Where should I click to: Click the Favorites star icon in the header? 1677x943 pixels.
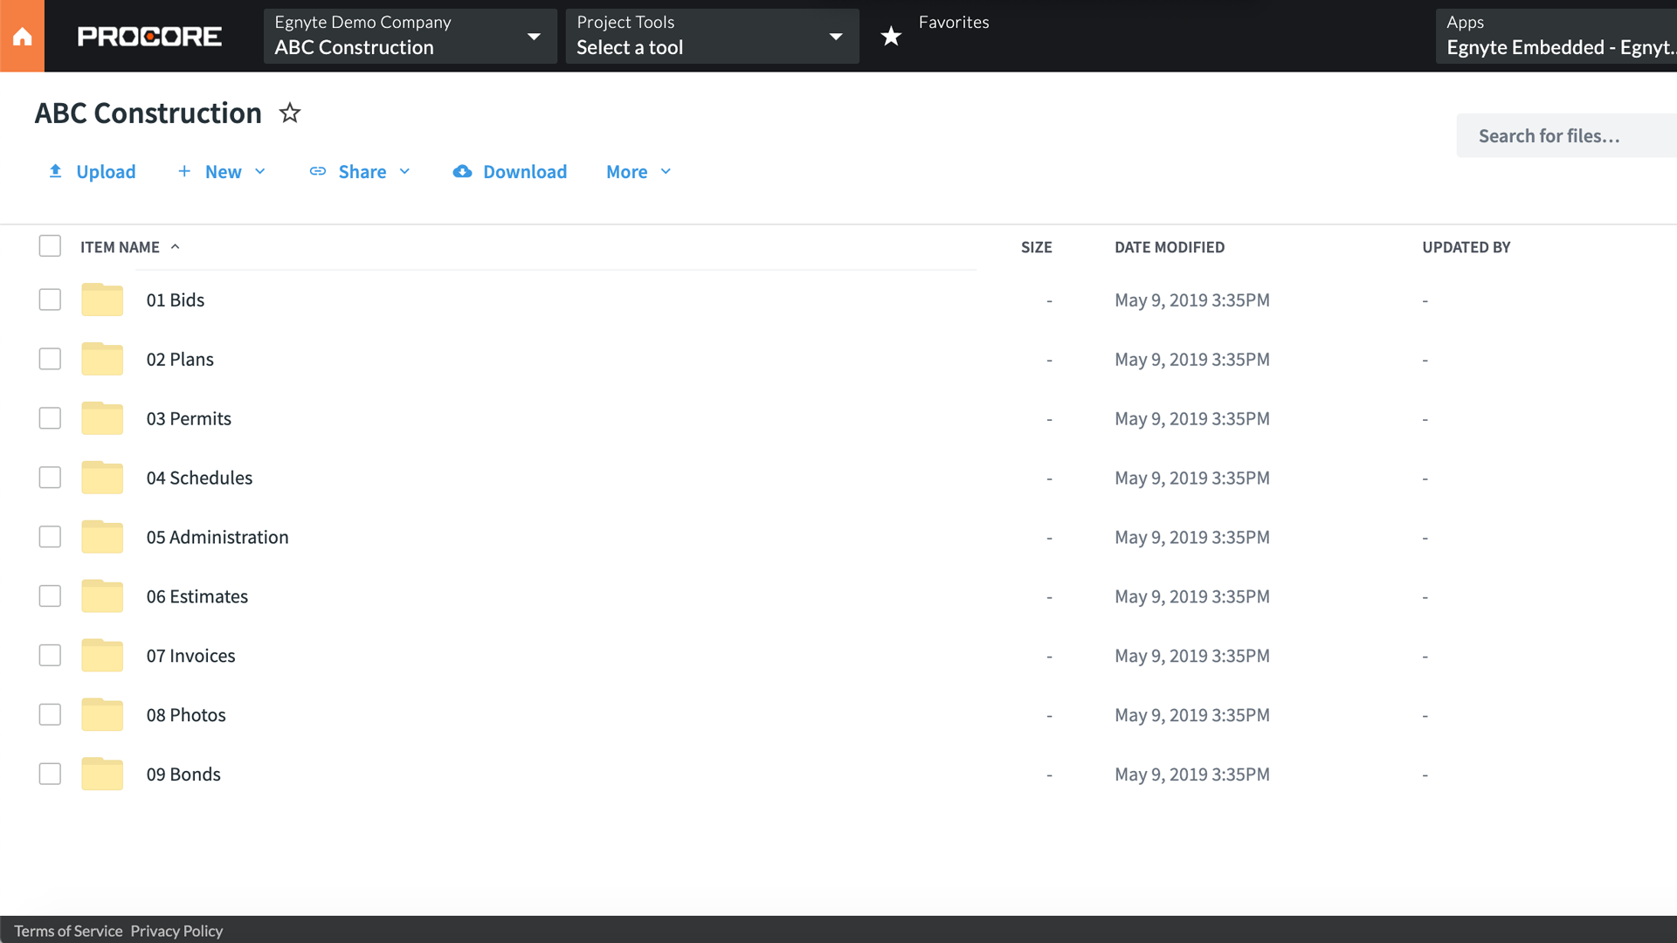891,36
